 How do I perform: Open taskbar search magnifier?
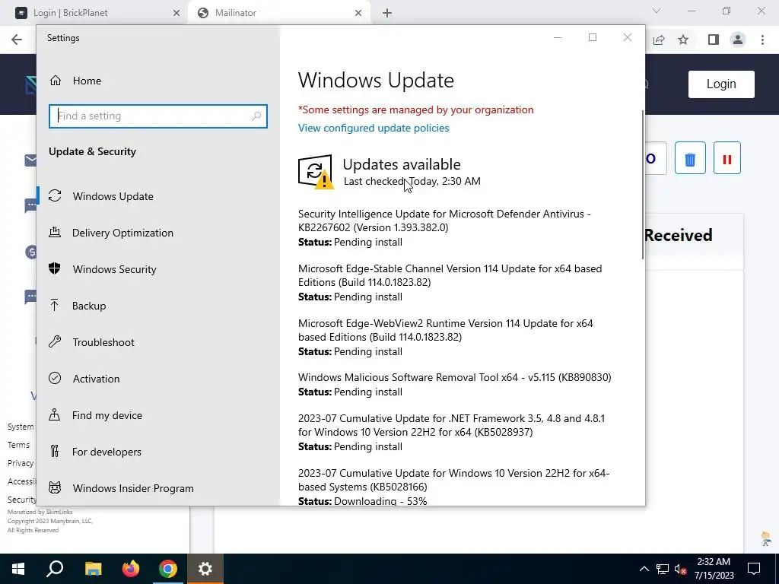pyautogui.click(x=55, y=569)
